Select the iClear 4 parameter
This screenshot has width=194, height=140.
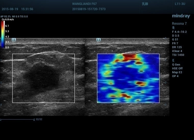point(177,51)
